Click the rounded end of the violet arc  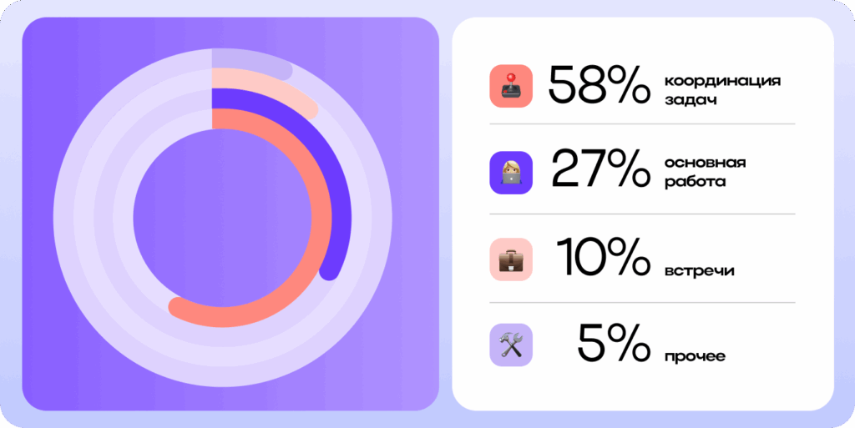tap(329, 270)
